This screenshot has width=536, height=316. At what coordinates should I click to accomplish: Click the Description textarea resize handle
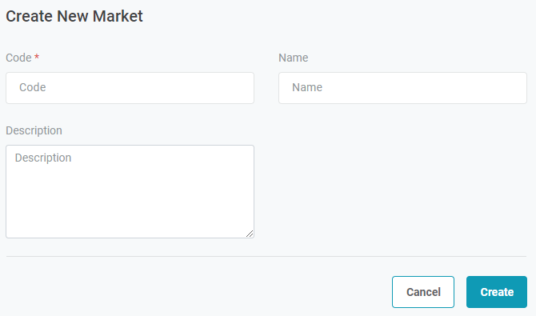tap(250, 234)
